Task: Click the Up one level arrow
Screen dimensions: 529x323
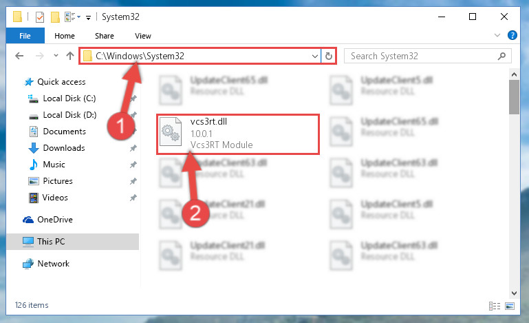Action: pos(70,56)
